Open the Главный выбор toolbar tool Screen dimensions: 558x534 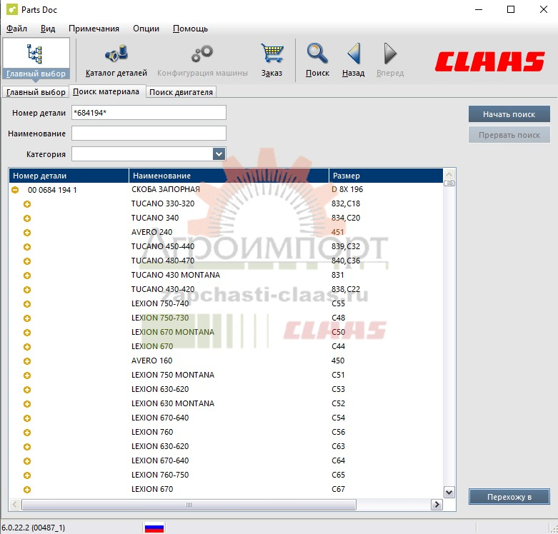36,59
